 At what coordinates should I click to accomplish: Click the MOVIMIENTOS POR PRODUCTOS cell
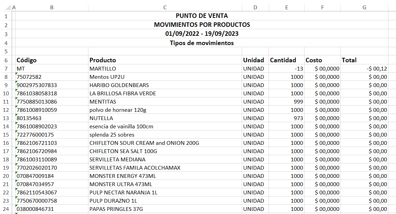click(x=202, y=25)
